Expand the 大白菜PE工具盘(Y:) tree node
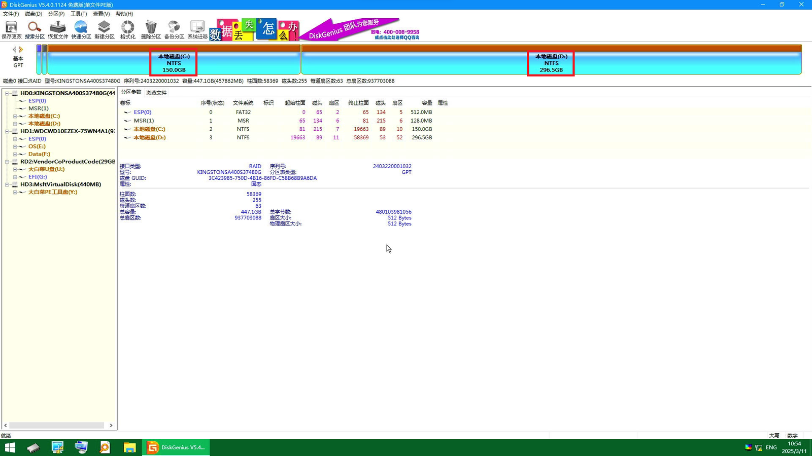 coord(15,192)
